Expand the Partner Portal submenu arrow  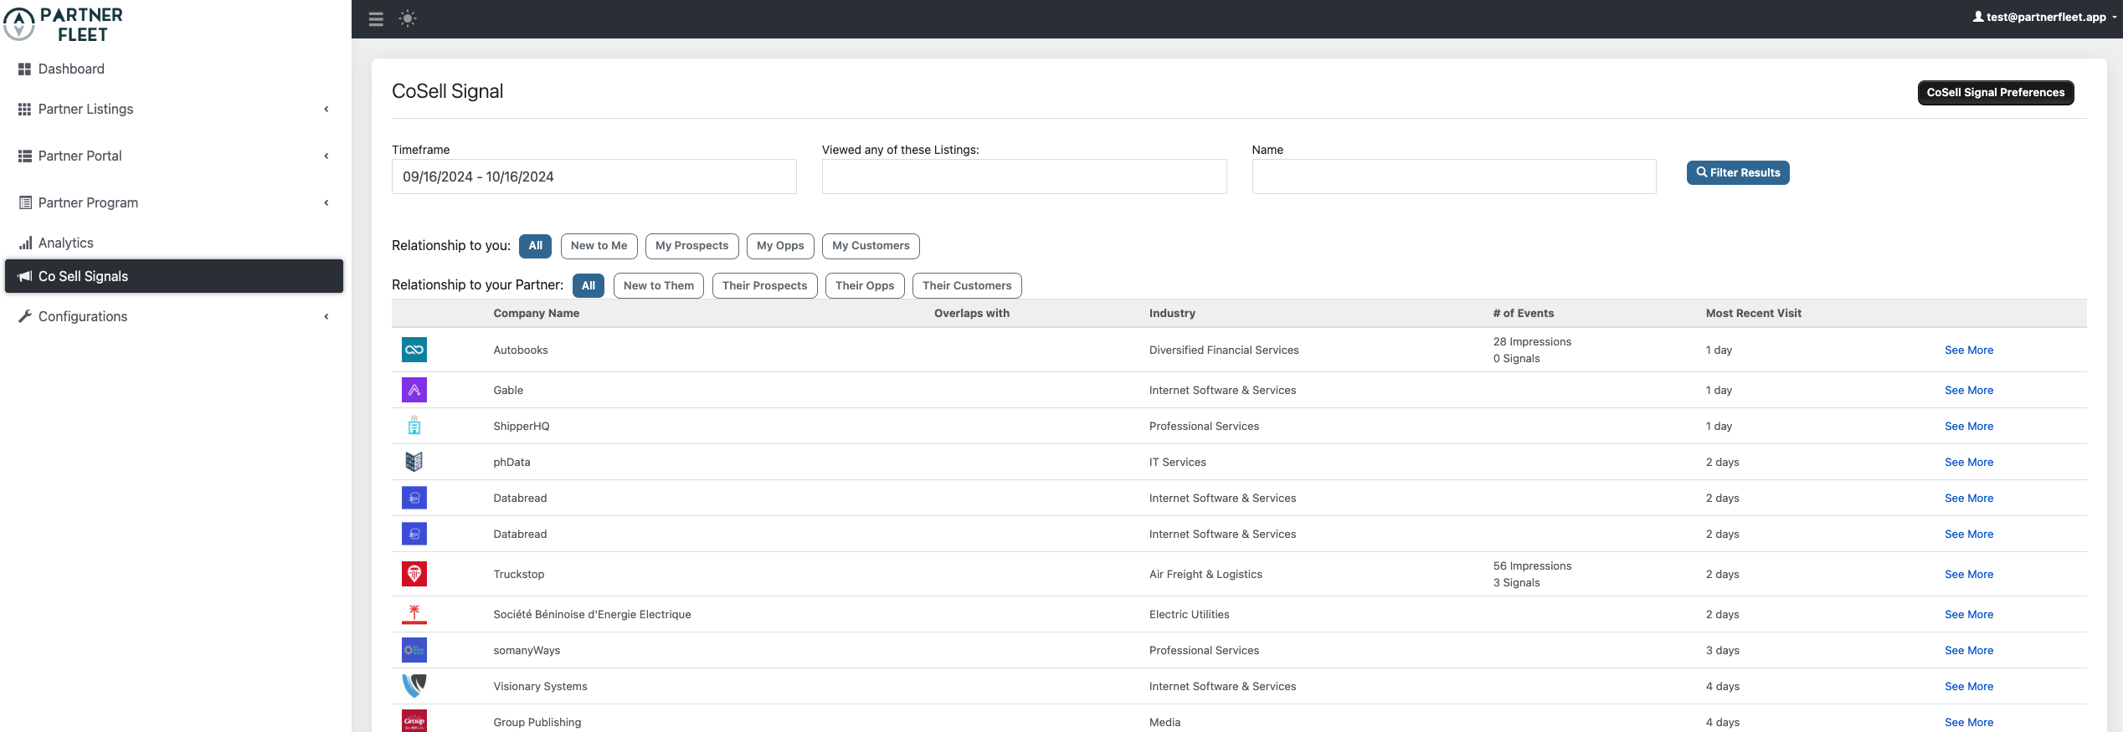click(326, 156)
